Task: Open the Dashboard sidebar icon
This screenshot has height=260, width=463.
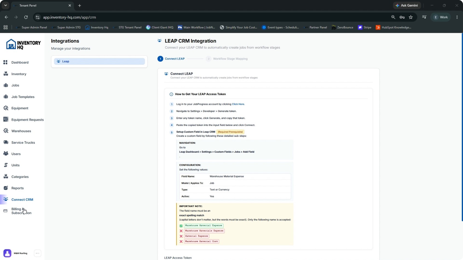Action: pos(5,62)
